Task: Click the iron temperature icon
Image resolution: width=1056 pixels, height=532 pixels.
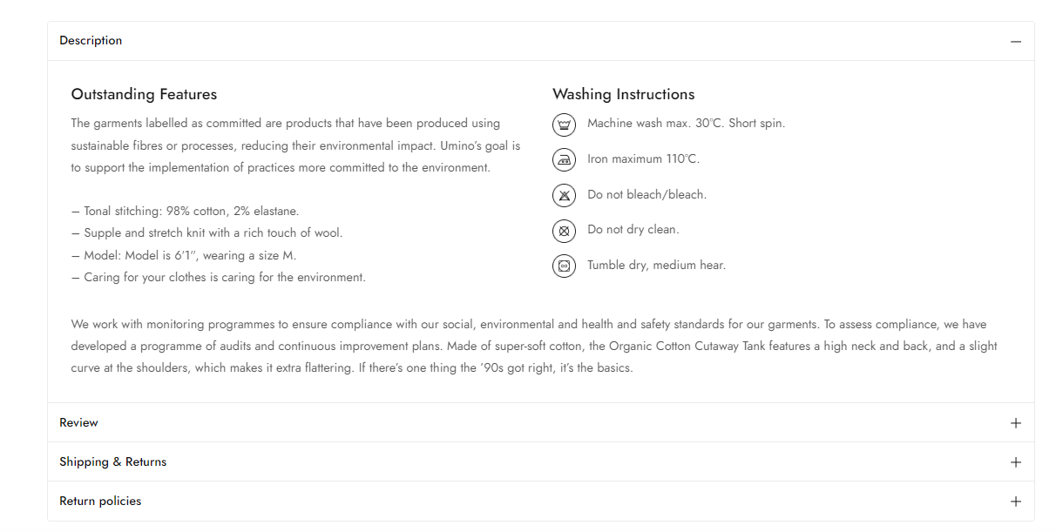Action: (564, 160)
